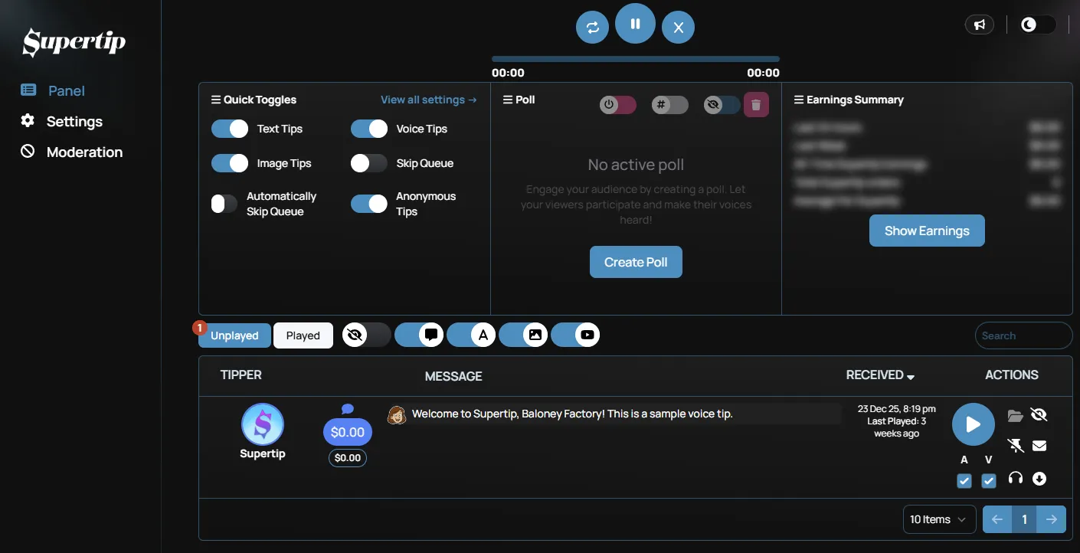The image size is (1080, 553).
Task: Toggle the letter A voice filter switch
Action: click(471, 335)
